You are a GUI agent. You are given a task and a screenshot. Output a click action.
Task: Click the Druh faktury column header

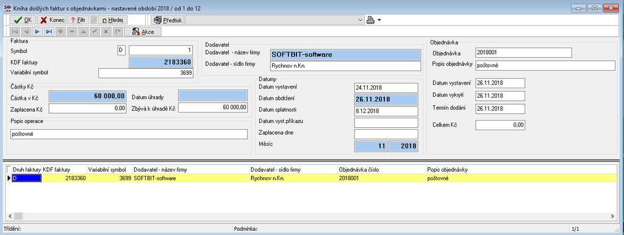[27, 169]
